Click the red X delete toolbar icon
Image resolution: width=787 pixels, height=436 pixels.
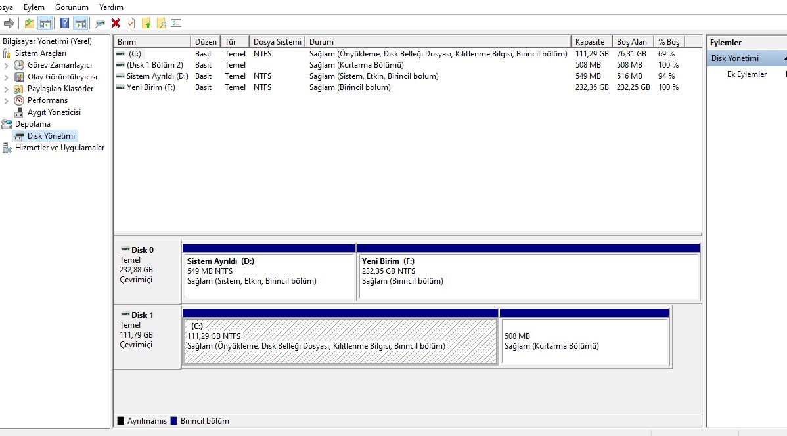[116, 24]
